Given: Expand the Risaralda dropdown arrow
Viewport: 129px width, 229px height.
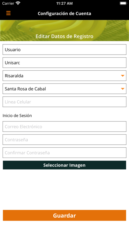Looking at the screenshot, I should point(122,76).
